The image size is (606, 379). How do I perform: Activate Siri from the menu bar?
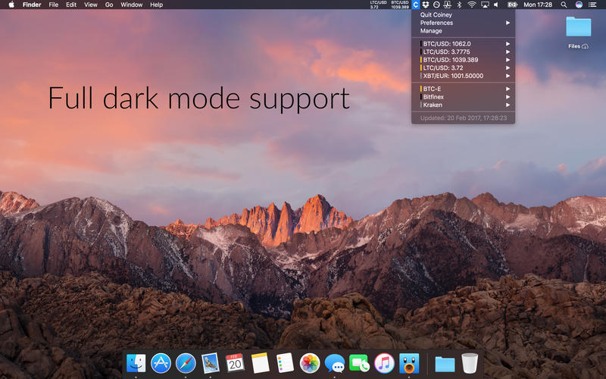[x=579, y=5]
